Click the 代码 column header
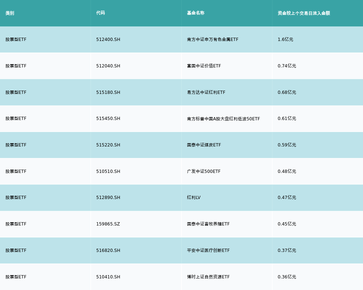 point(101,13)
